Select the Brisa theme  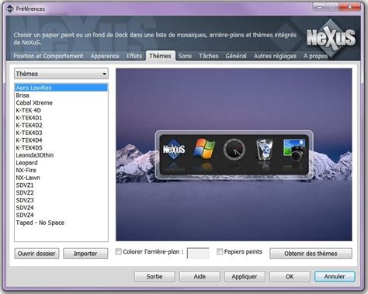(61, 95)
